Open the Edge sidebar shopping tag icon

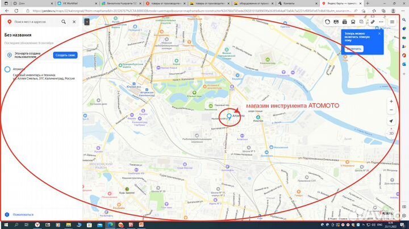404,28
